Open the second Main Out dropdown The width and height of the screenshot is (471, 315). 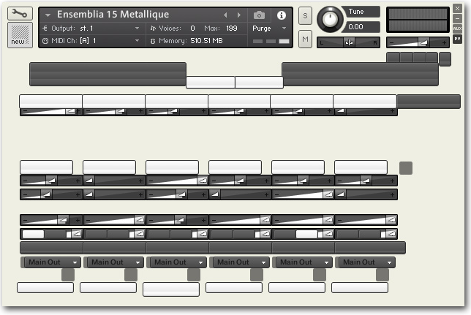click(x=115, y=262)
